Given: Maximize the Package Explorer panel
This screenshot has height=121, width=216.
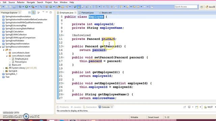Looking at the screenshot, I should tap(51, 12).
